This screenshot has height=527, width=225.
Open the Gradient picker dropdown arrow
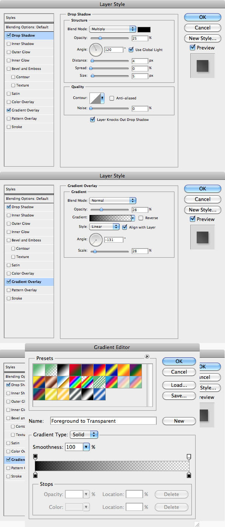[x=133, y=218]
